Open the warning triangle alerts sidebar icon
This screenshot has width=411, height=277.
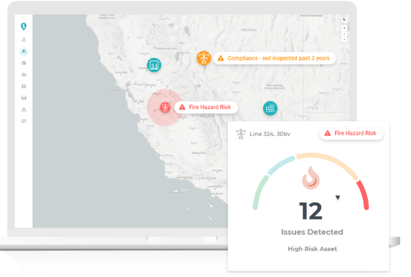point(23,109)
